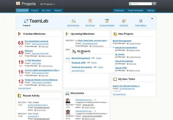Click Add Employees link text
Screen dimensions: 173x120
pos(73,25)
